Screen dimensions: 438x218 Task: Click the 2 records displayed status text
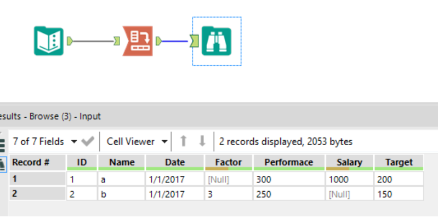pos(286,141)
